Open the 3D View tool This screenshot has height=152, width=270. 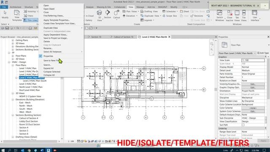click(100, 16)
